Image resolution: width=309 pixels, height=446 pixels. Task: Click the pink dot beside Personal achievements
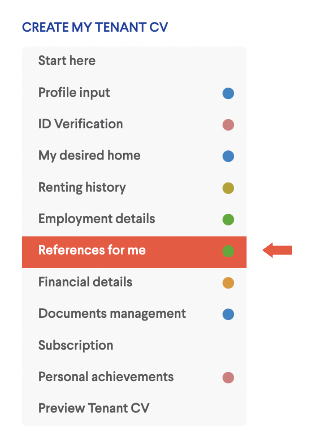(x=228, y=378)
